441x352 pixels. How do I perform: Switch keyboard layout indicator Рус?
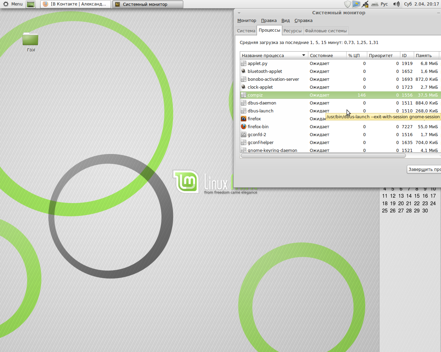[x=384, y=4]
